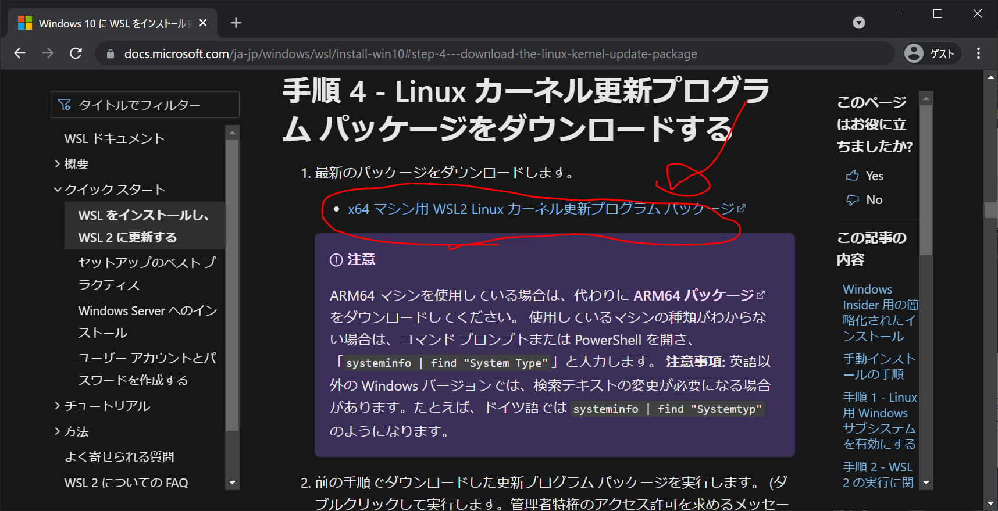Click sidebar scrollbar up arrow
The width and height of the screenshot is (998, 511).
pyautogui.click(x=232, y=133)
